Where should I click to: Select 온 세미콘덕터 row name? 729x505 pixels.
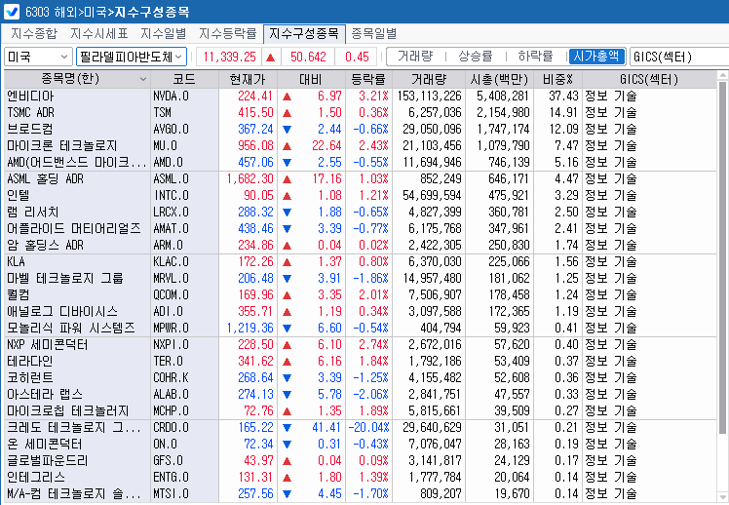point(45,445)
